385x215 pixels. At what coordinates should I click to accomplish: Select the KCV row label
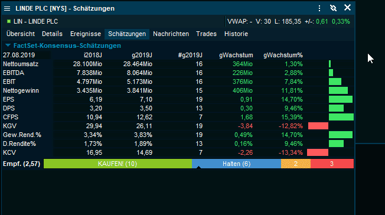9,152
